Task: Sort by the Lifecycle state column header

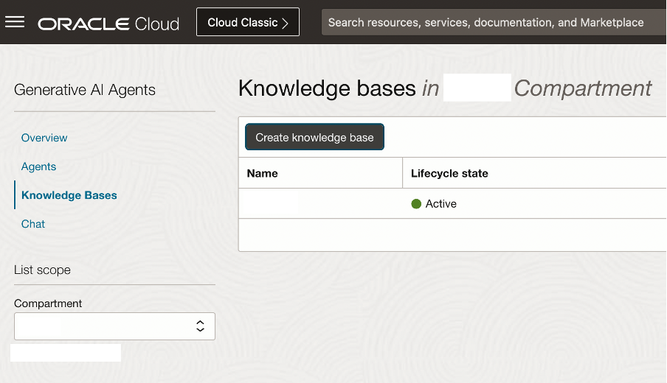Action: tap(449, 173)
